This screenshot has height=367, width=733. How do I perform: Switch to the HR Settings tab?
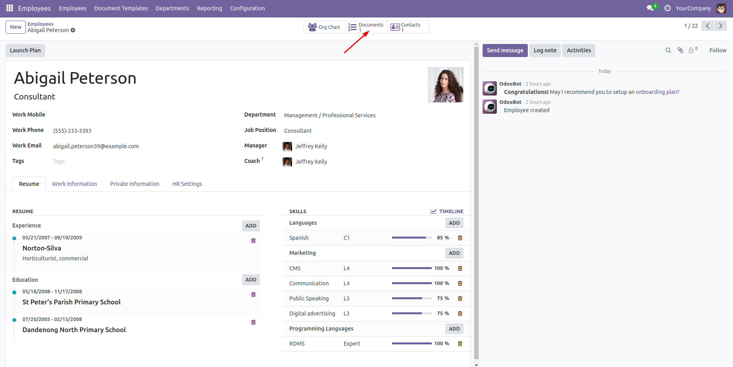click(187, 184)
